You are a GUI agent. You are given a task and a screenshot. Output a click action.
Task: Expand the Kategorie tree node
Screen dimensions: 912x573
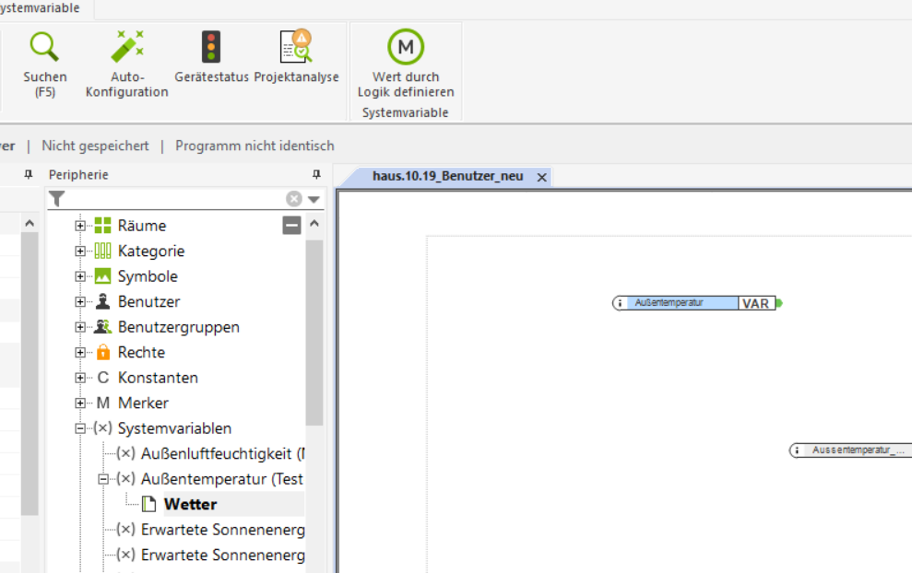pyautogui.click(x=80, y=251)
